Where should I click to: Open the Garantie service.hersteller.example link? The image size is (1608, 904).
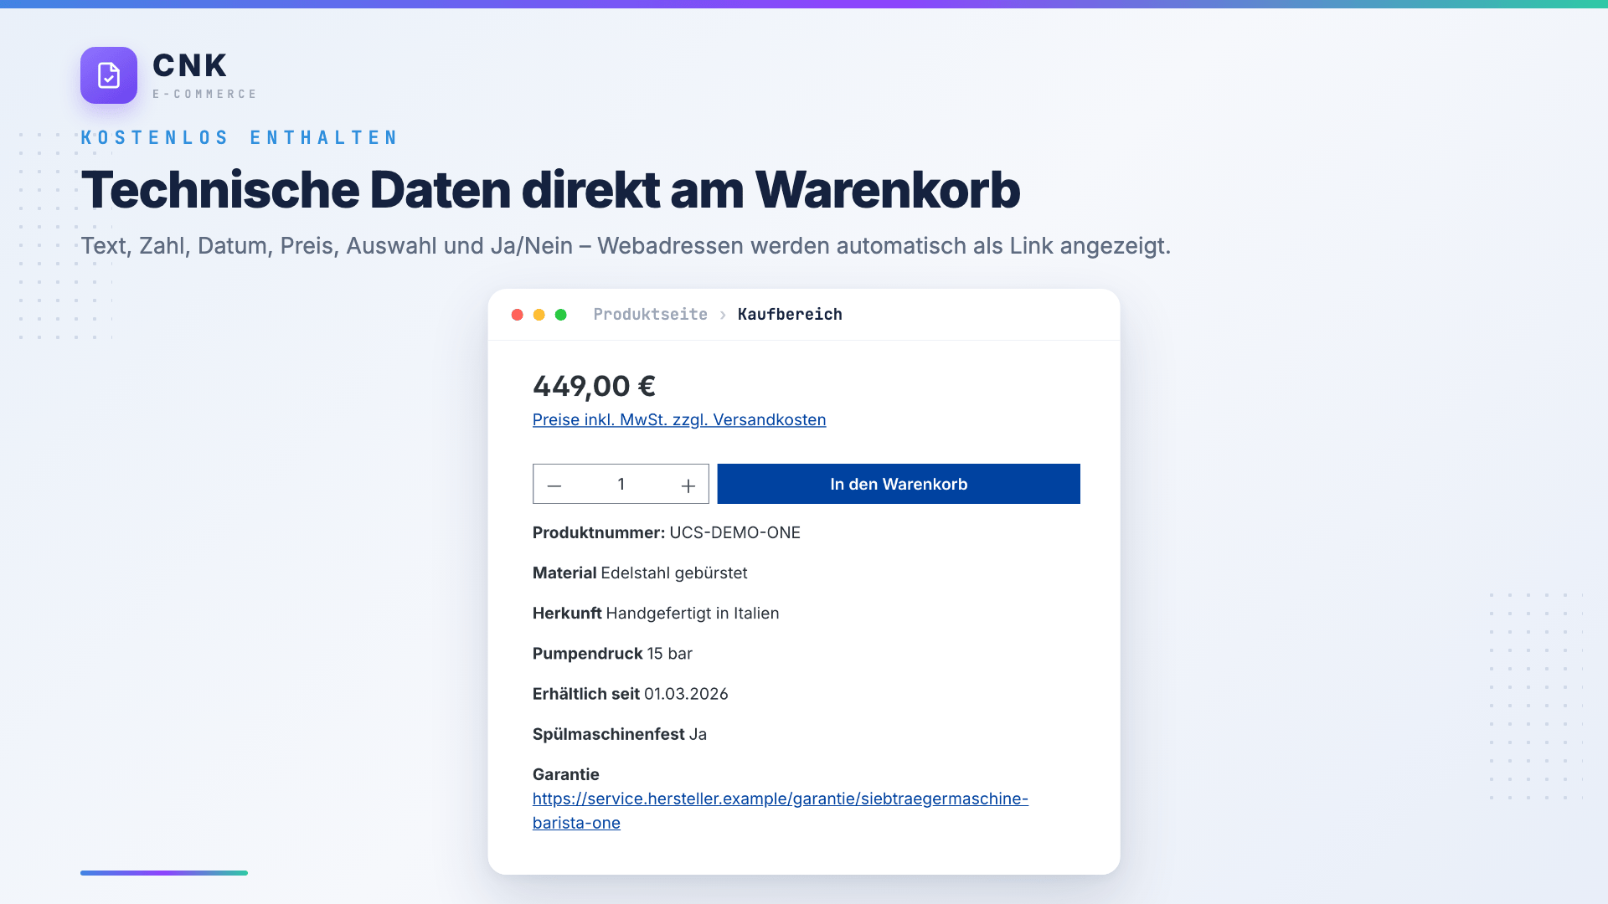pyautogui.click(x=781, y=810)
